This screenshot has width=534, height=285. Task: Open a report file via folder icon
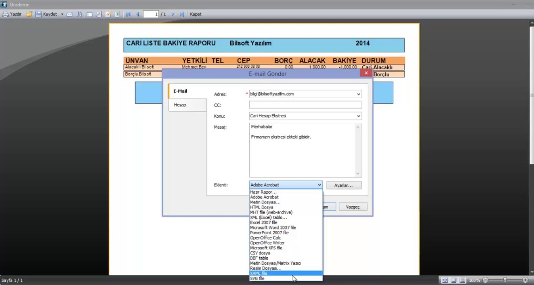29,14
